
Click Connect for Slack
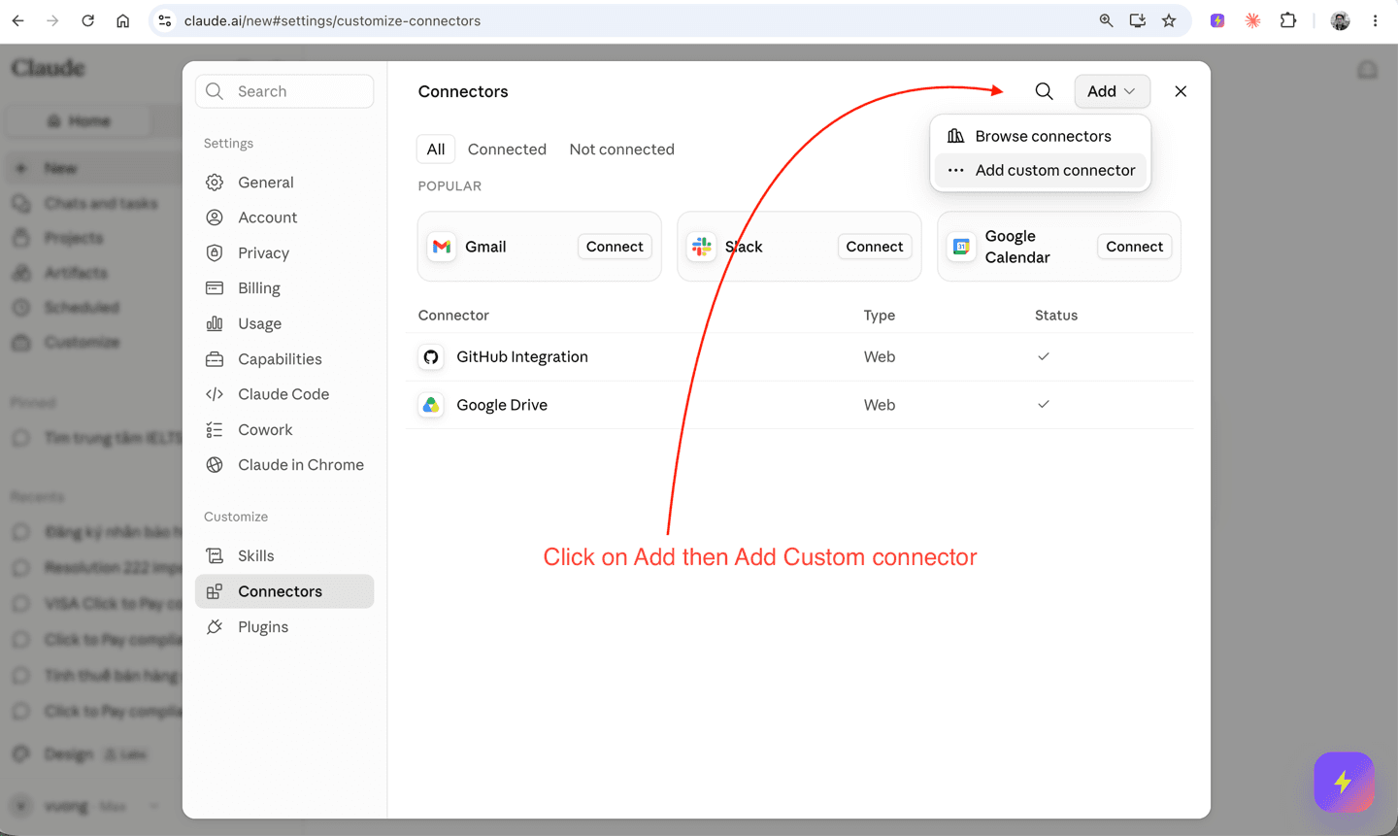tap(875, 247)
